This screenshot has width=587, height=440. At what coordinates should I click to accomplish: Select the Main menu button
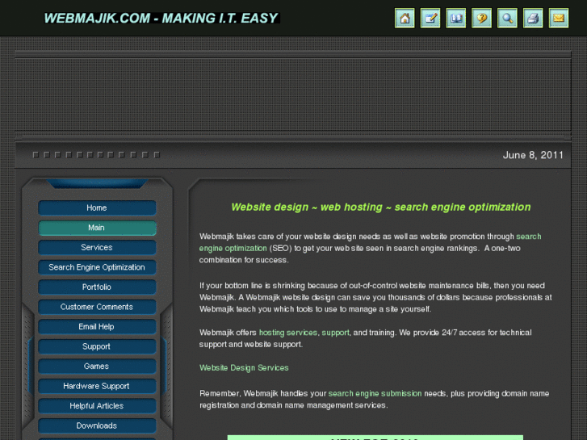click(97, 228)
